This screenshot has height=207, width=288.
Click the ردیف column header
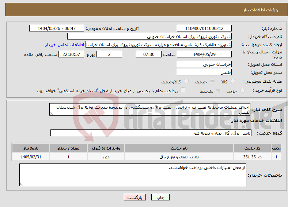coord(276,148)
